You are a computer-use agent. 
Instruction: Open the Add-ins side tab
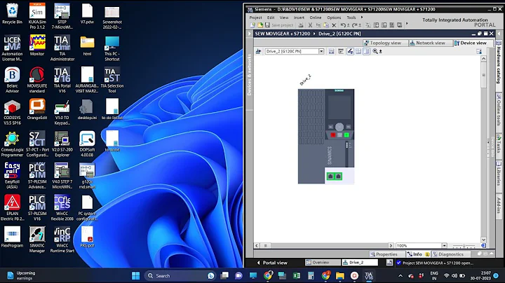click(x=499, y=205)
